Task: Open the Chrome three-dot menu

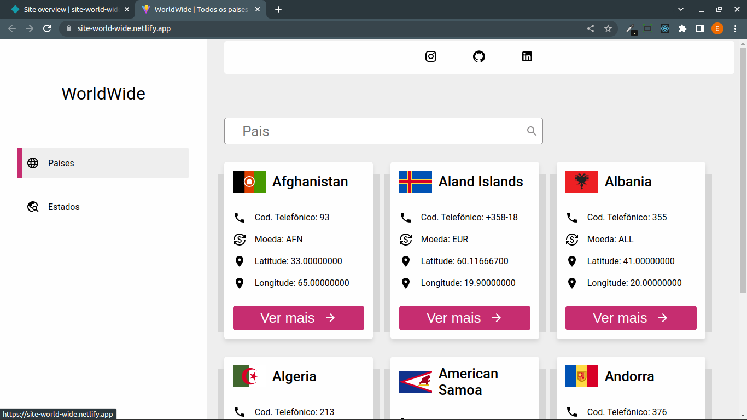Action: click(x=735, y=28)
